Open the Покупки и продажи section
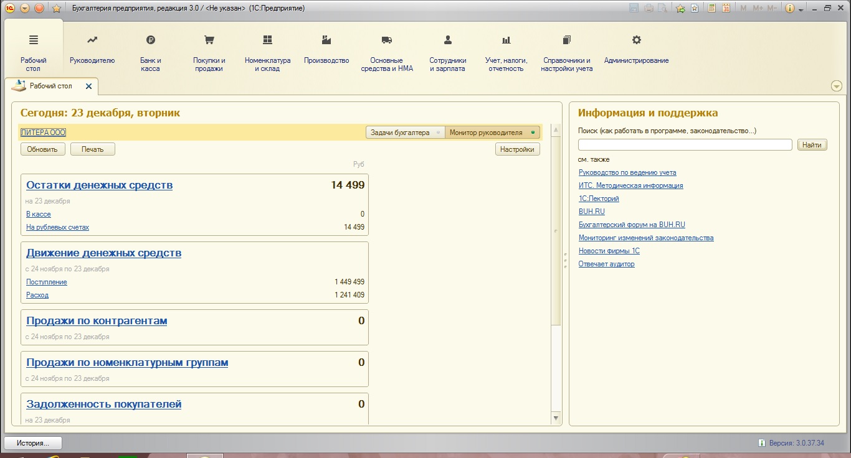Image resolution: width=851 pixels, height=458 pixels. click(209, 52)
